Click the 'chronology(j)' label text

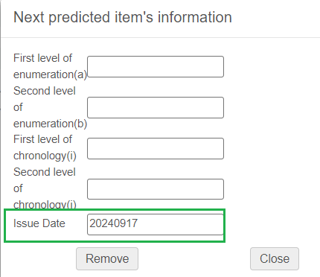coord(45,205)
